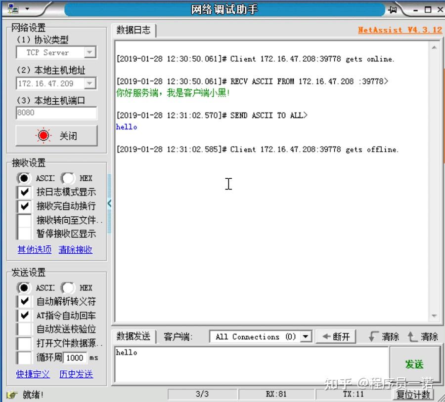Collapse the settings panel via the left chevron
Image resolution: width=445 pixels, height=402 pixels.
click(x=109, y=203)
